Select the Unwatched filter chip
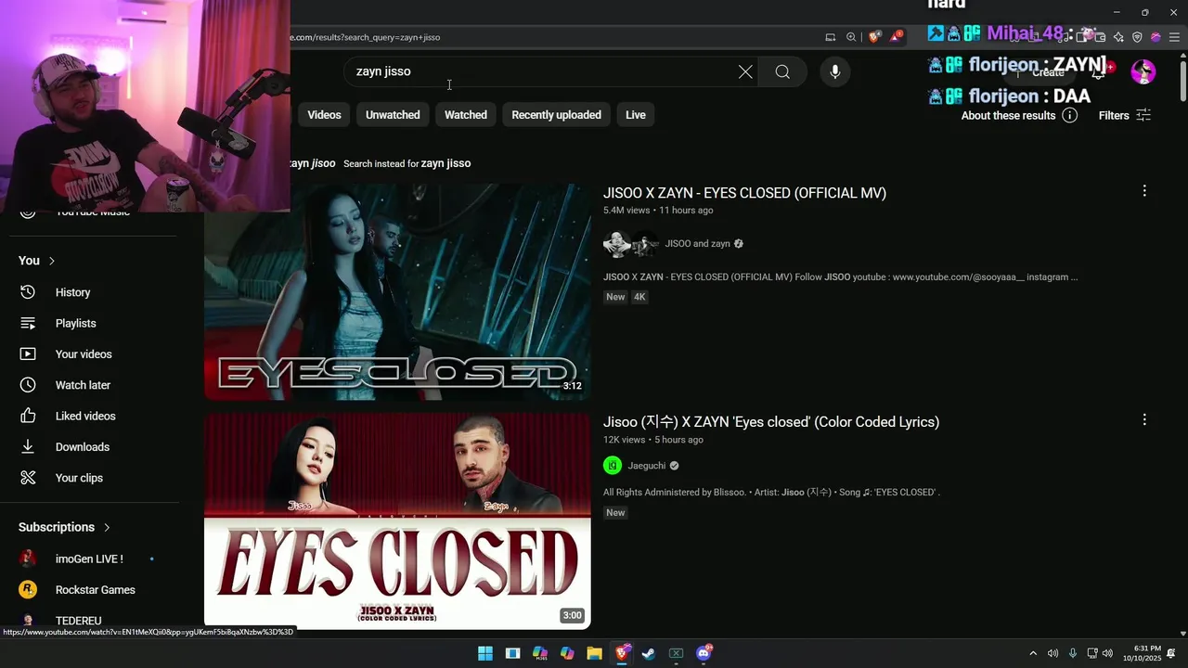This screenshot has height=668, width=1188. click(x=393, y=115)
